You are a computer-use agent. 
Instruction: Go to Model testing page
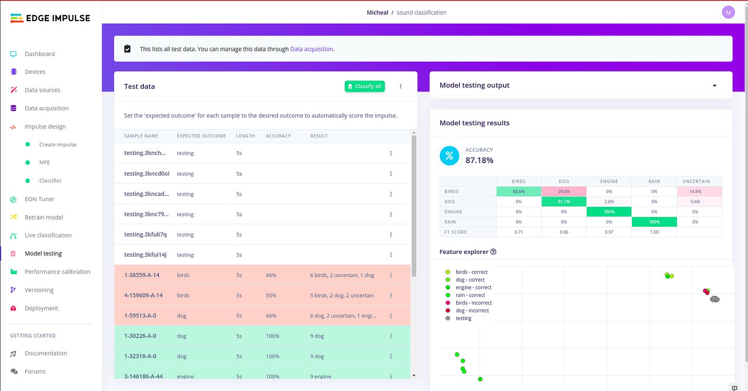coord(43,253)
